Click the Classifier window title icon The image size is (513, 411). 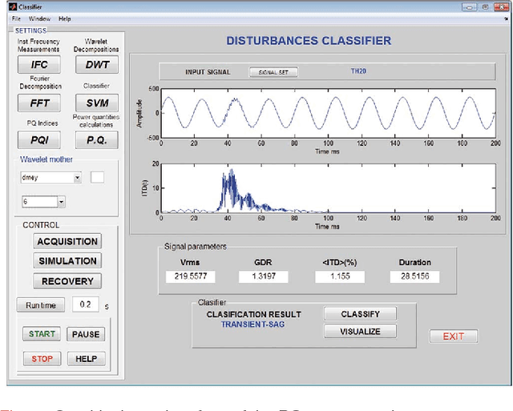pos(13,6)
